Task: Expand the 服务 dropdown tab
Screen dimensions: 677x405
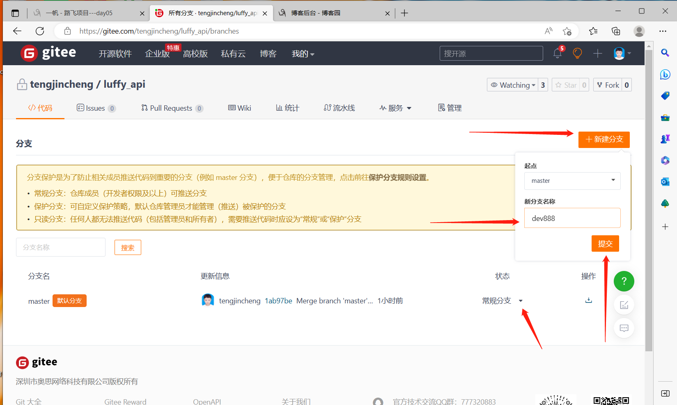Action: [395, 108]
